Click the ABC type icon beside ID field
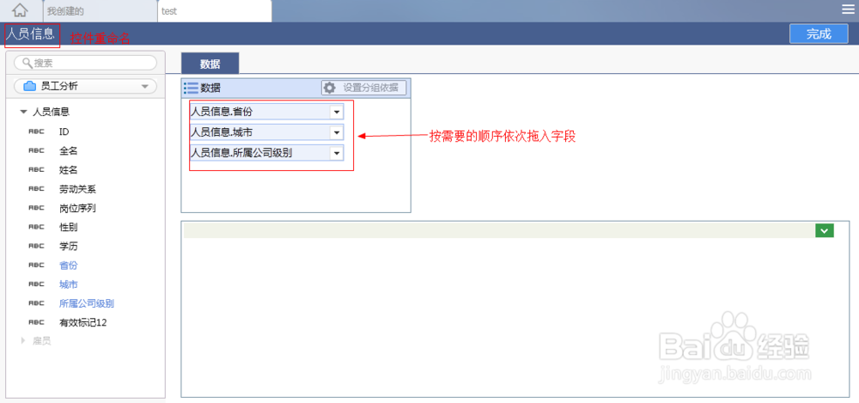The image size is (859, 403). (x=36, y=131)
